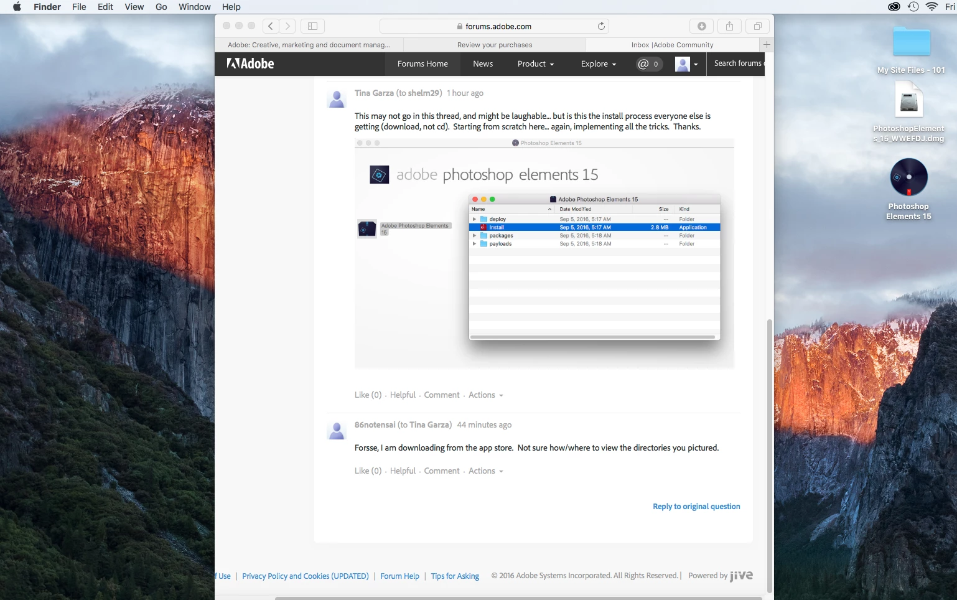Image resolution: width=957 pixels, height=600 pixels.
Task: Open 86notensai author name link
Action: pyautogui.click(x=375, y=424)
